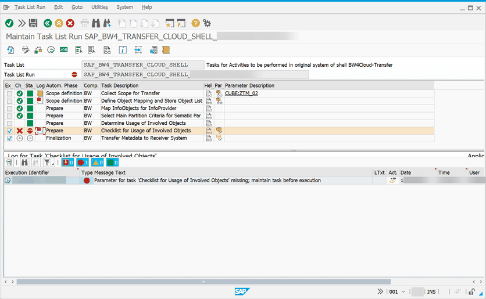Toggle the abort messages filter button

[67, 163]
